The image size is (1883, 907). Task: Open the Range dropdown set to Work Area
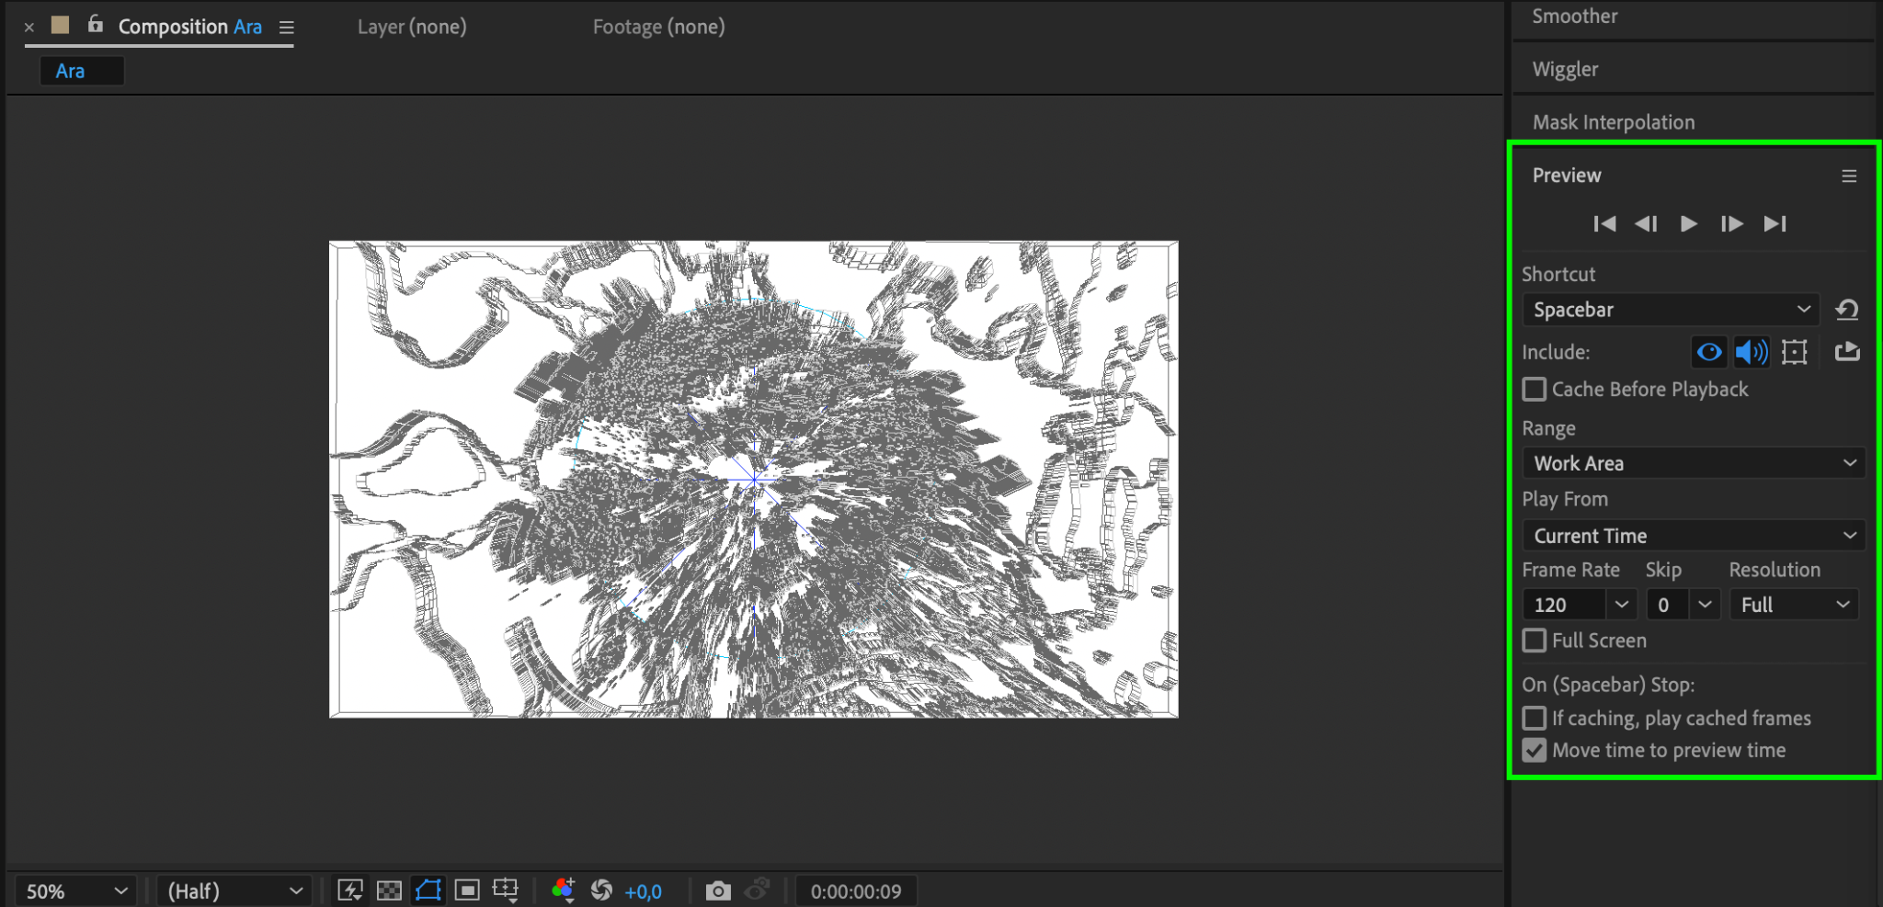click(x=1694, y=463)
